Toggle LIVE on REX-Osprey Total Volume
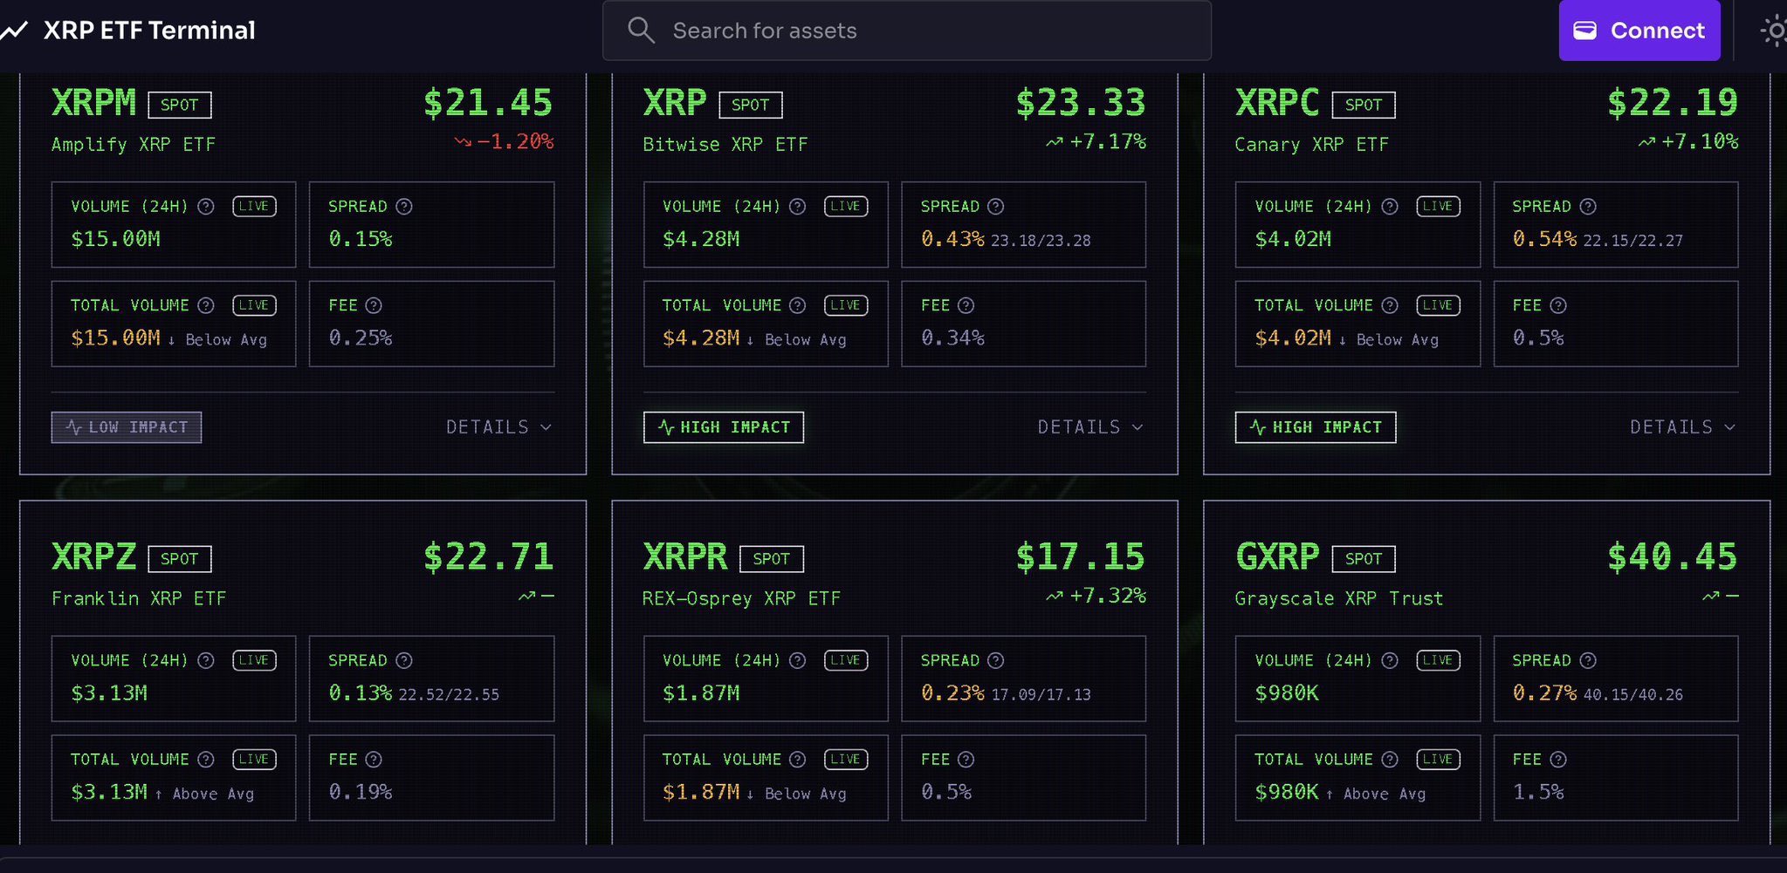The image size is (1787, 873). point(844,760)
